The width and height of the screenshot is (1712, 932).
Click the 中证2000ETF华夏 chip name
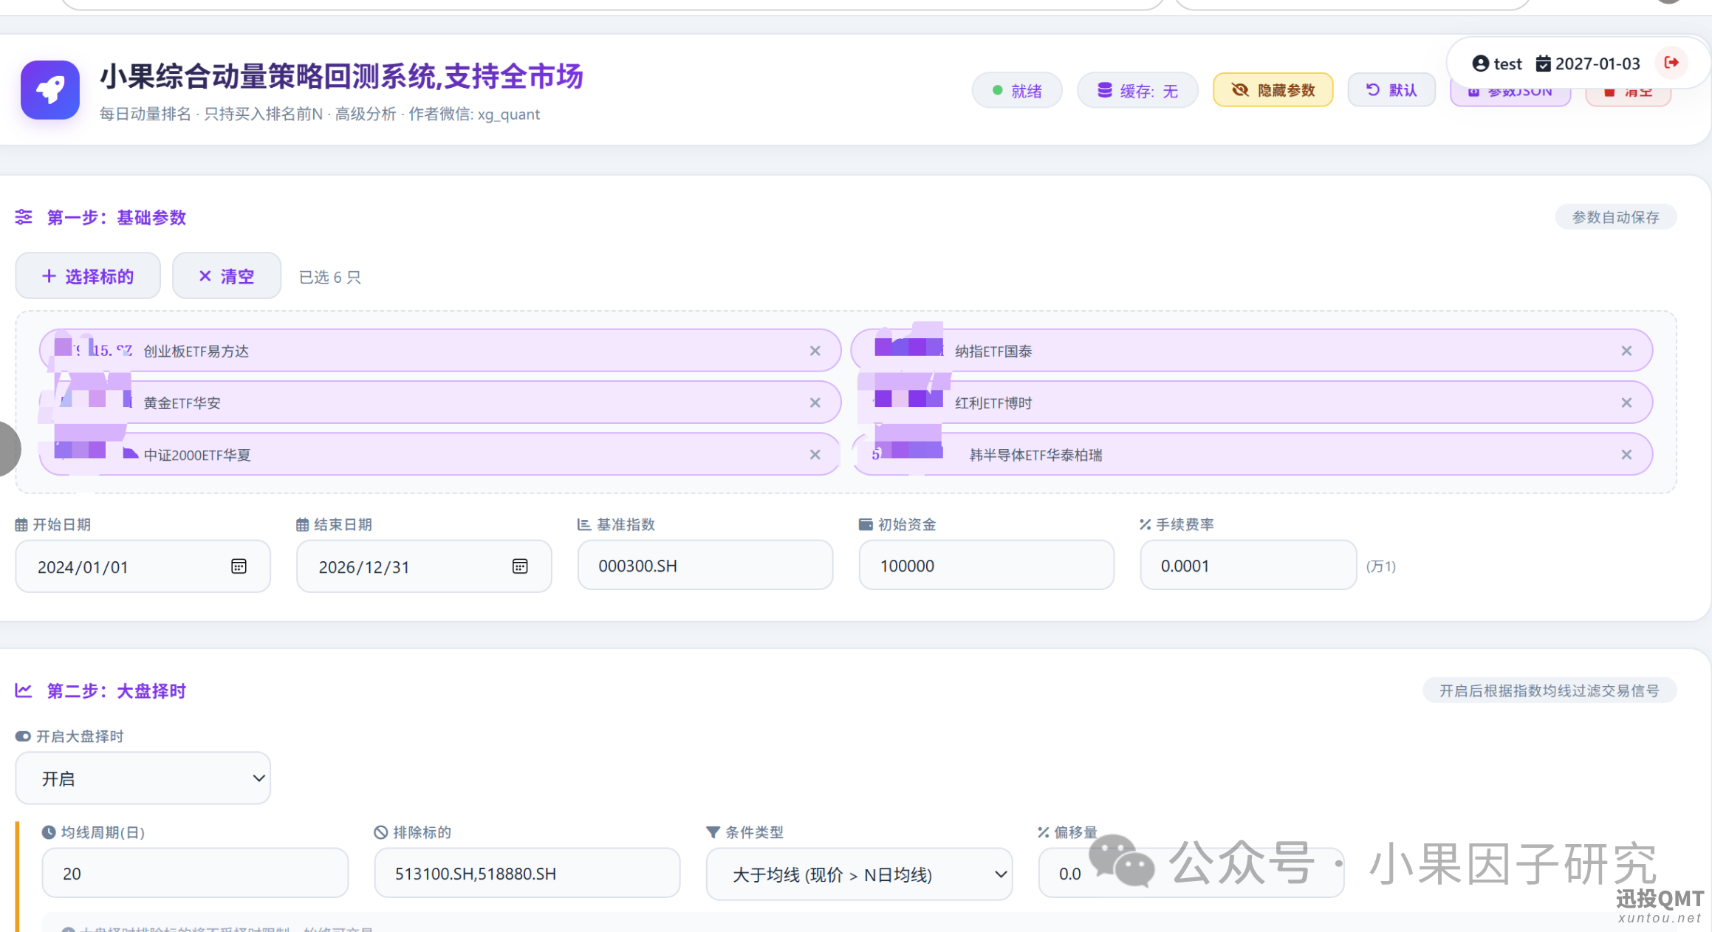(197, 456)
